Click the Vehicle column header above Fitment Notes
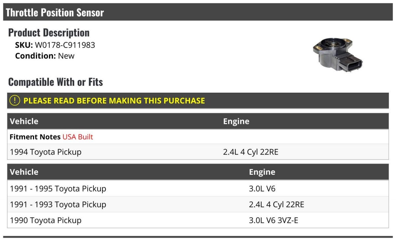The height and width of the screenshot is (241, 396). (x=24, y=121)
